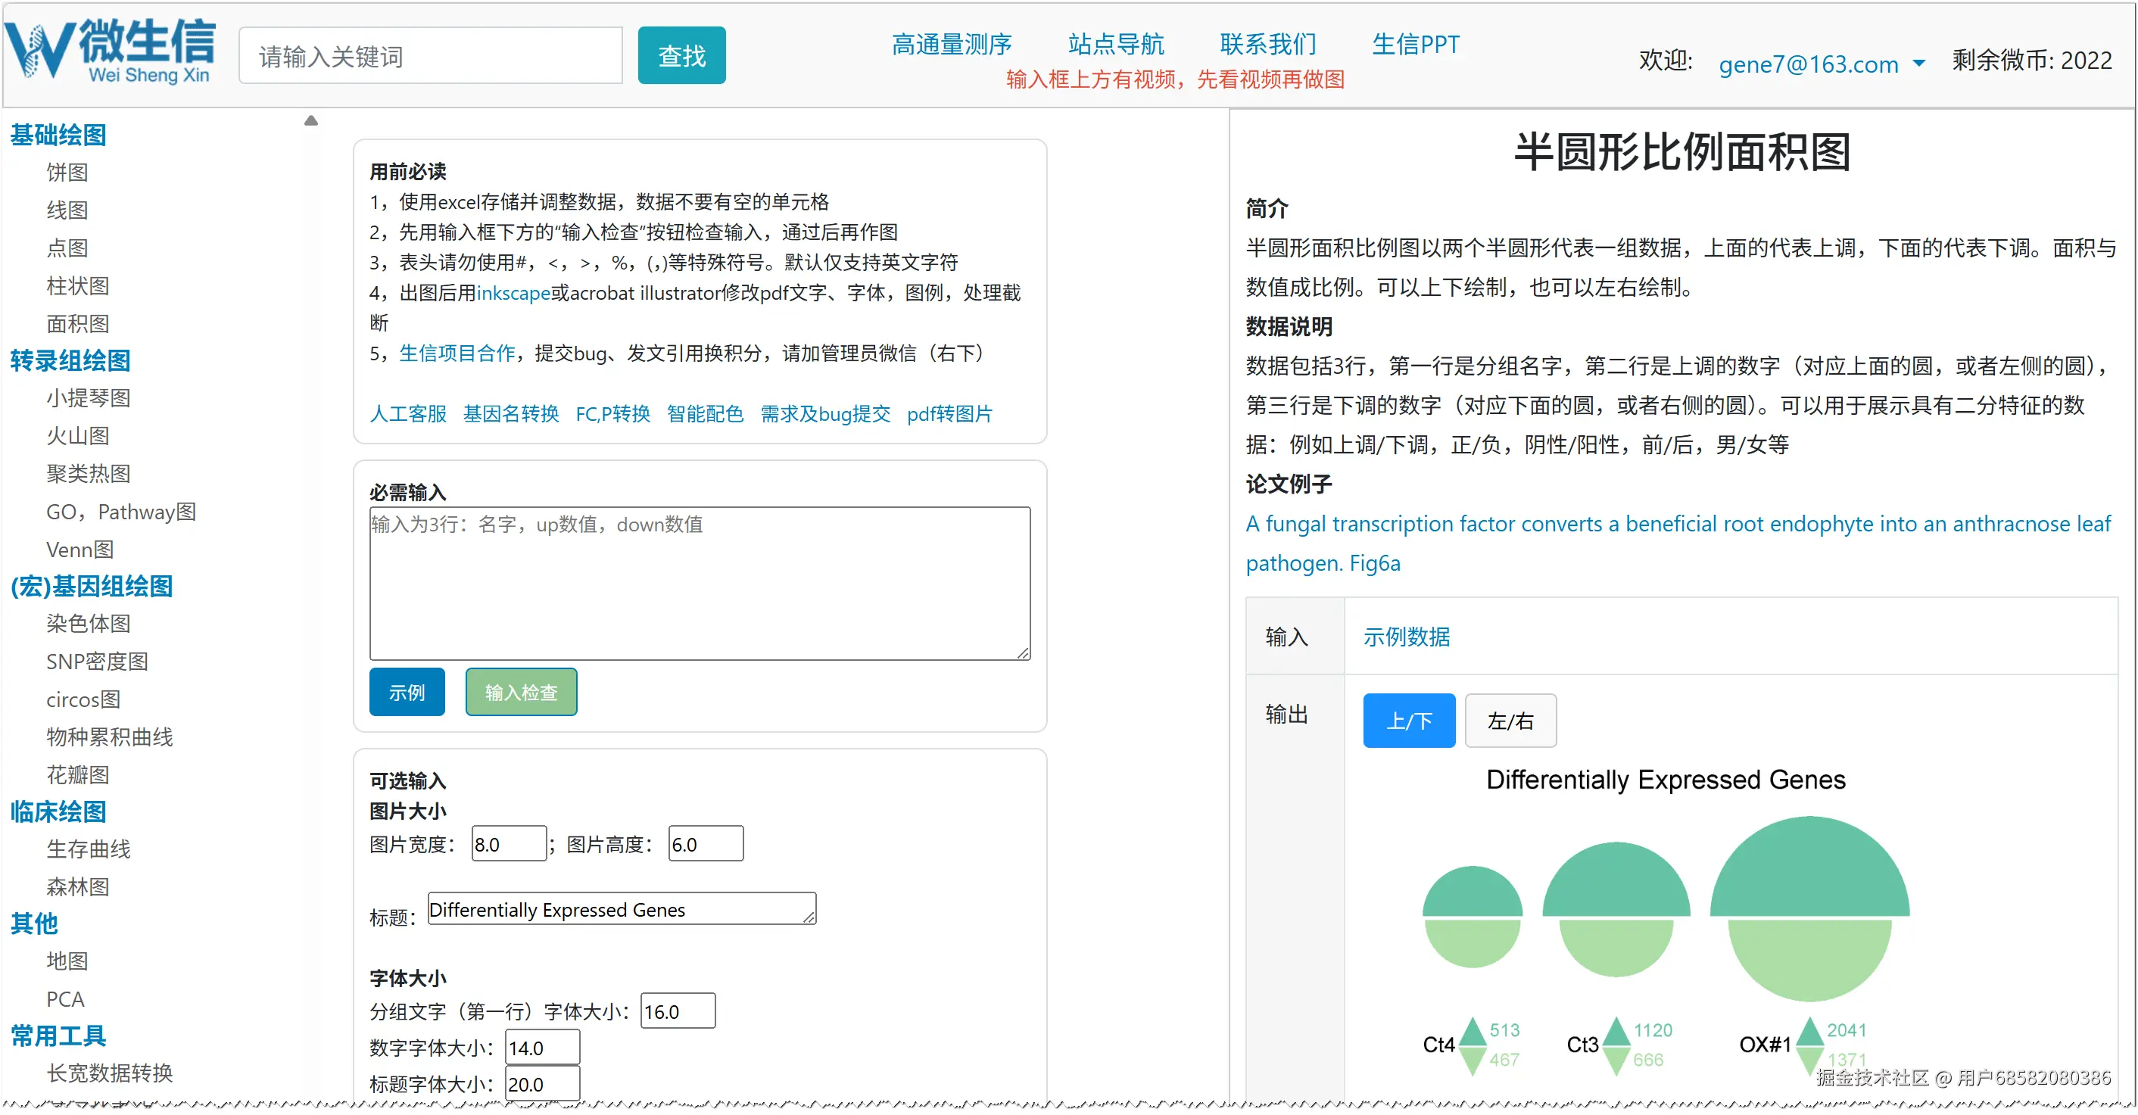Viewport: 2138px width, 1115px height.
Task: Select PCA in the sidebar
Action: 66,999
